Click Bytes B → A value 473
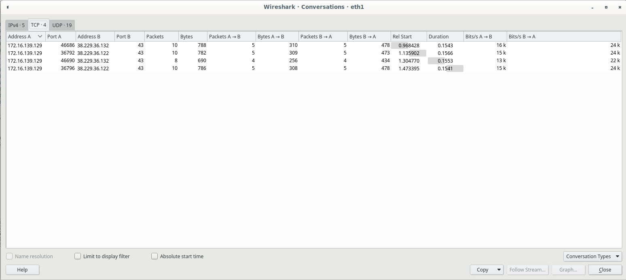Screen dimensions: 626x280 tap(385, 53)
